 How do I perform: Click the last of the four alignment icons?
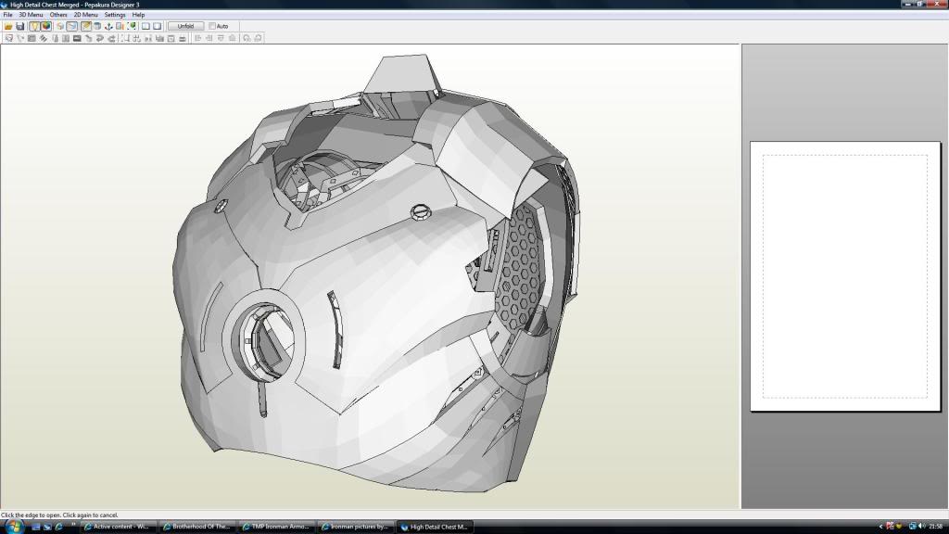233,38
